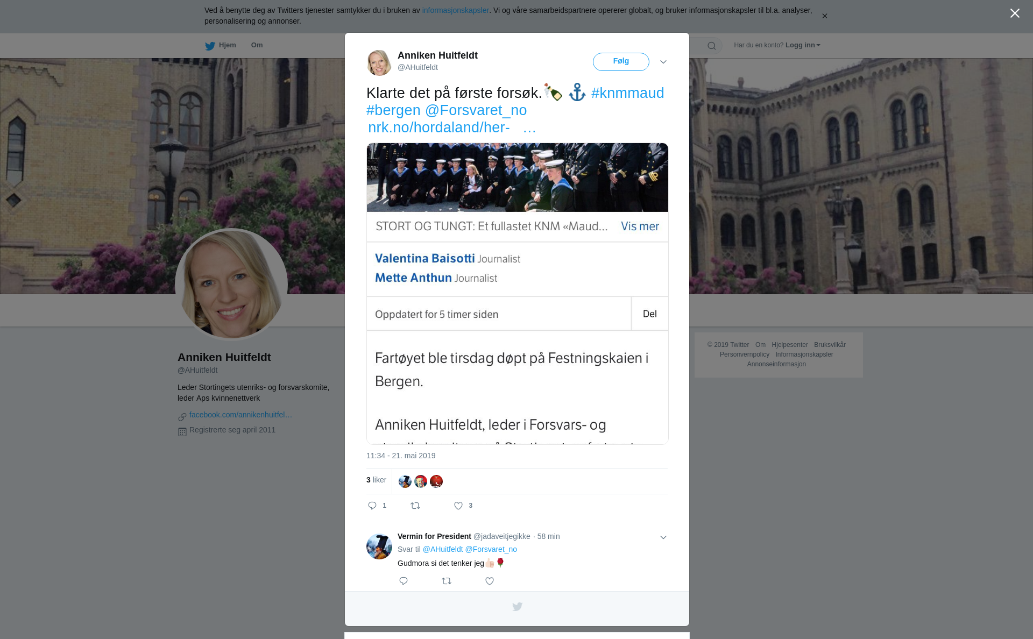Click the reply icon under main tweet
Screen dimensions: 1033x639
[x=372, y=506]
